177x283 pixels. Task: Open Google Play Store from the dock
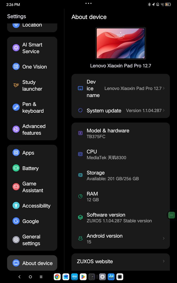click(83, 277)
